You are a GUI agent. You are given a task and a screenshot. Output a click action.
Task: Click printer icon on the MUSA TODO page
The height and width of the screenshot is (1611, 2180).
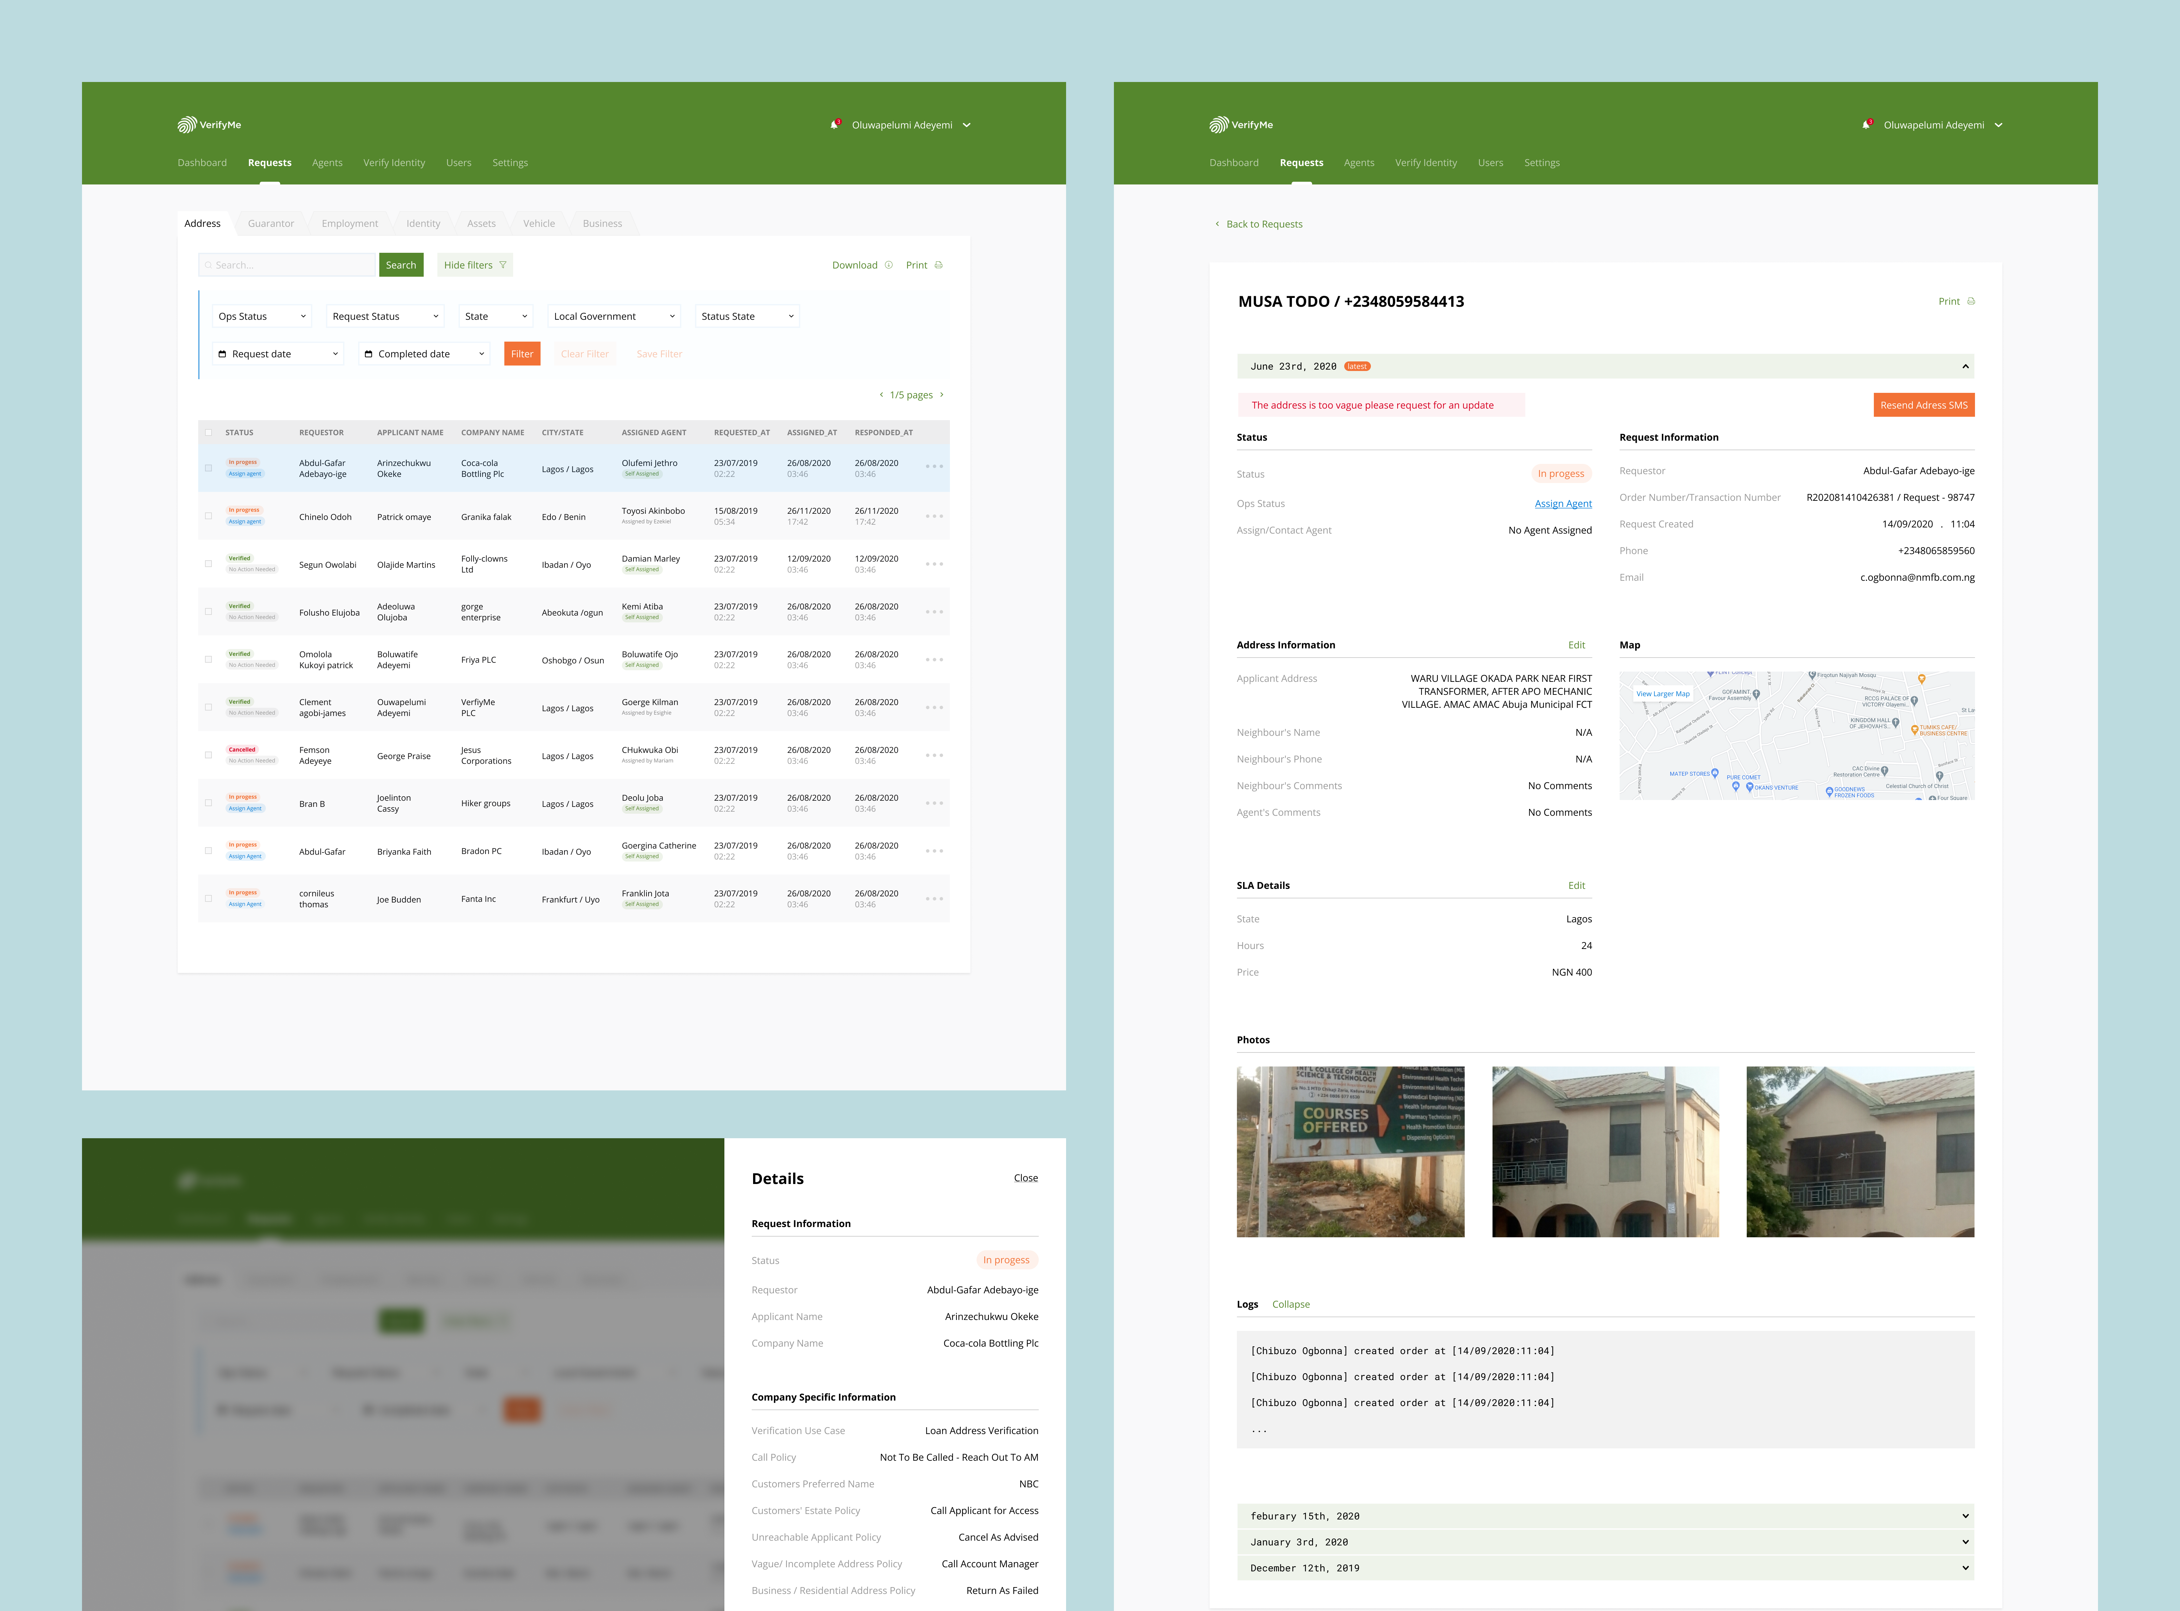[1971, 301]
